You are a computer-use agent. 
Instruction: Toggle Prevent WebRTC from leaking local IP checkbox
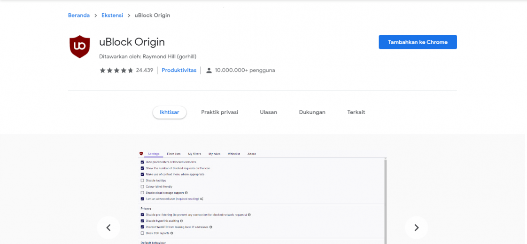(142, 227)
